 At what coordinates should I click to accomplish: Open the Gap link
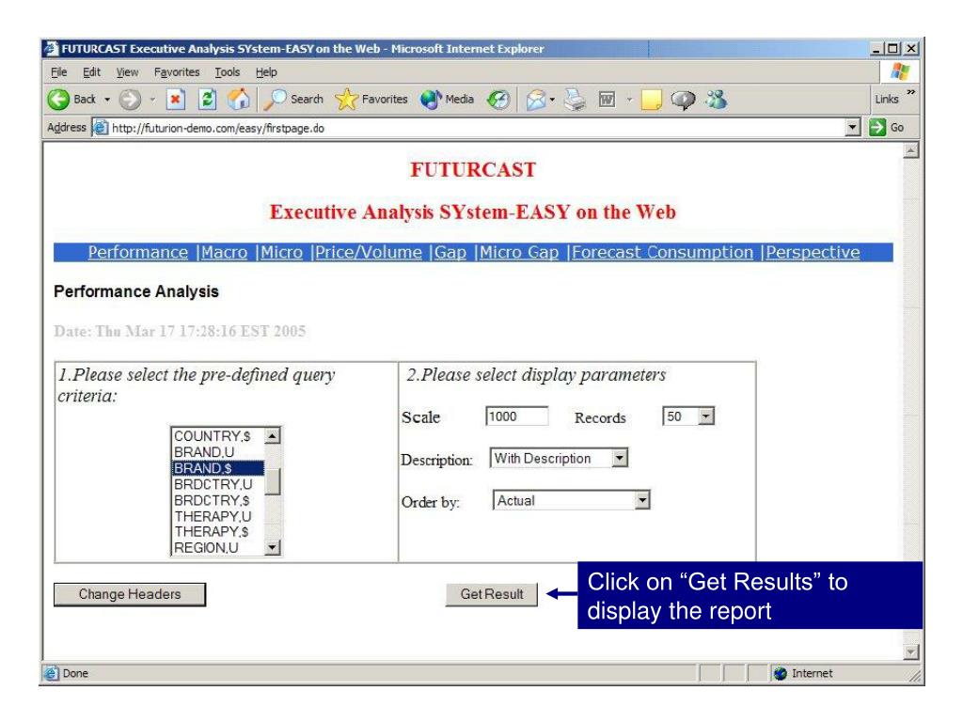tap(450, 252)
